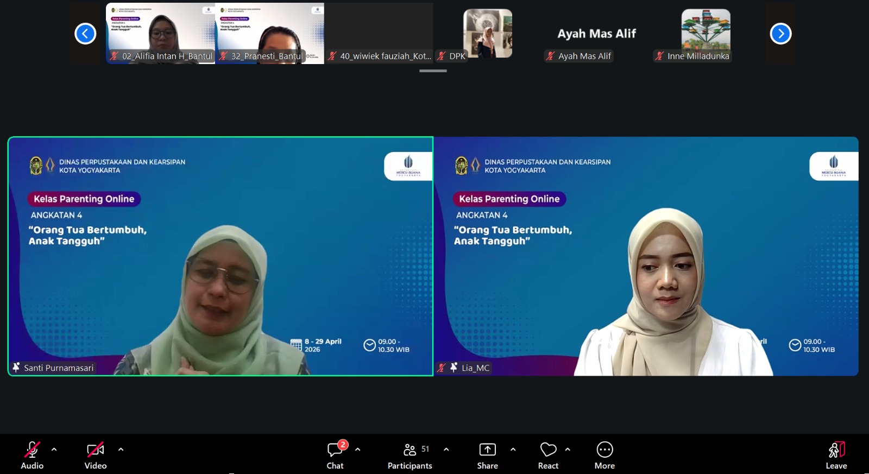The height and width of the screenshot is (474, 869).
Task: Click the pin icon beside Santi Purnamasari
Action: click(16, 368)
